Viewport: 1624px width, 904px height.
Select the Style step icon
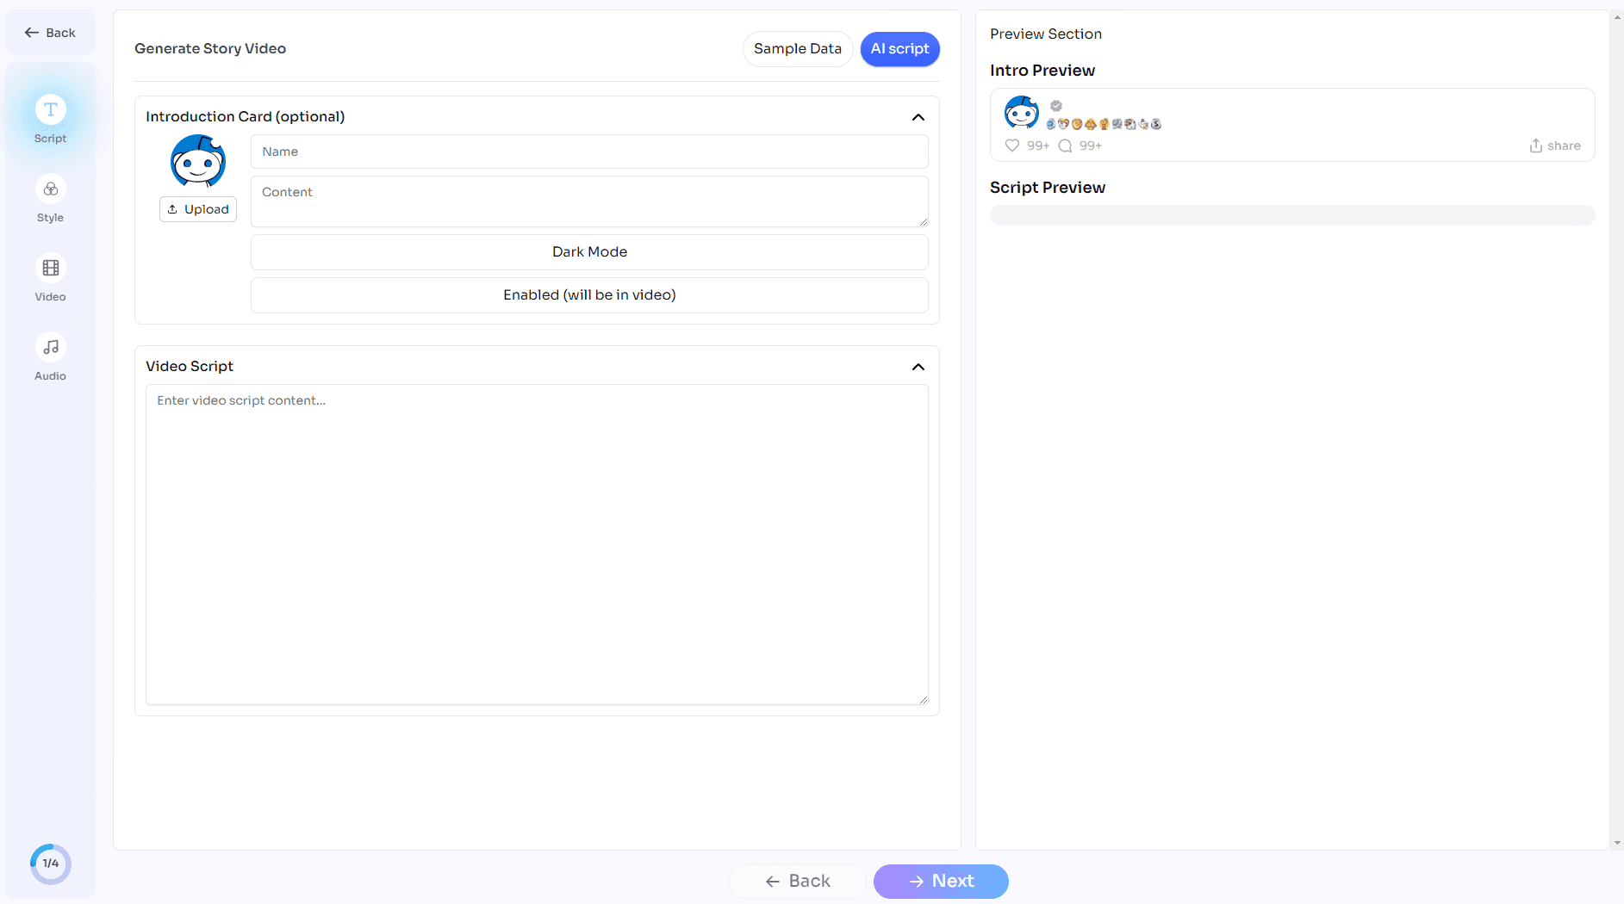tap(51, 189)
